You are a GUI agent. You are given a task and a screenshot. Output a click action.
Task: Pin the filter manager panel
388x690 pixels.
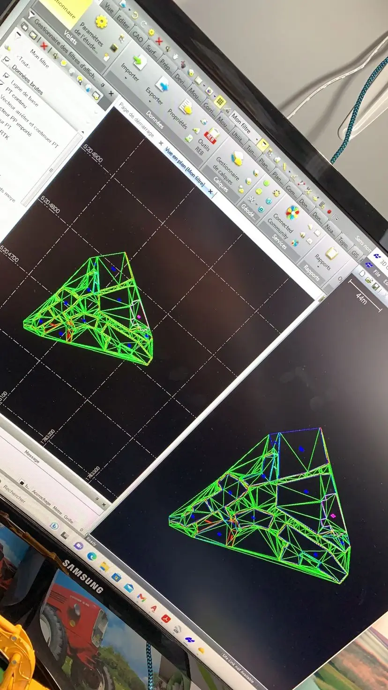click(x=103, y=86)
